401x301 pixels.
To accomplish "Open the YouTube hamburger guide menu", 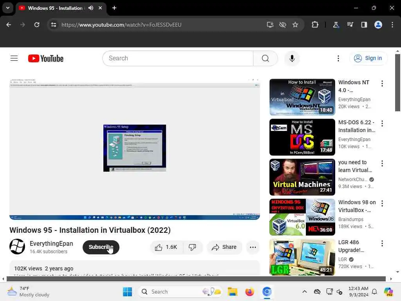I will [14, 58].
